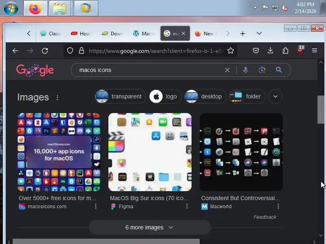The width and height of the screenshot is (326, 244).
Task: Open the tracking protection shield icon
Action: [70, 50]
